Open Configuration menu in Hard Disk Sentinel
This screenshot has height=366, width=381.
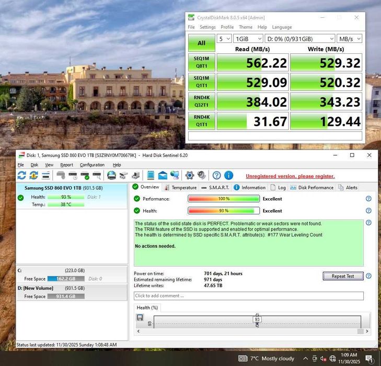coord(92,165)
